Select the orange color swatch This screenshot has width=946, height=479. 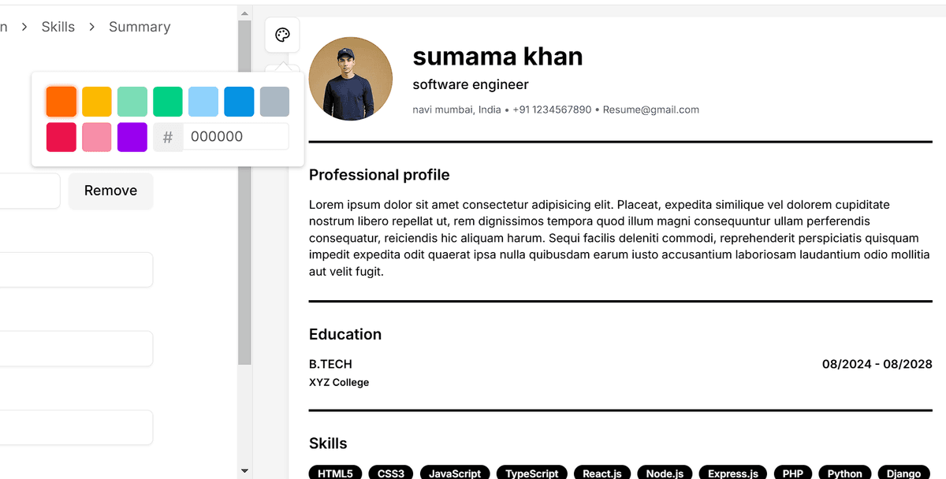tap(61, 102)
